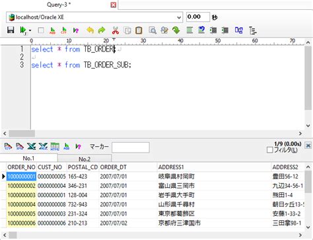Screen dimensions: 313x240
Task: Click the result grid's down scroll arrow
Action: [308, 227]
